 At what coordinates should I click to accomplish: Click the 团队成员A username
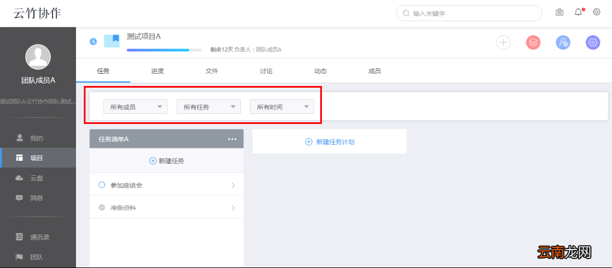coord(38,80)
